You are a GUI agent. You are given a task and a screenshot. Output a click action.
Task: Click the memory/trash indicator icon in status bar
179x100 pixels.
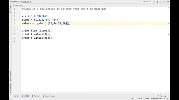168,99
